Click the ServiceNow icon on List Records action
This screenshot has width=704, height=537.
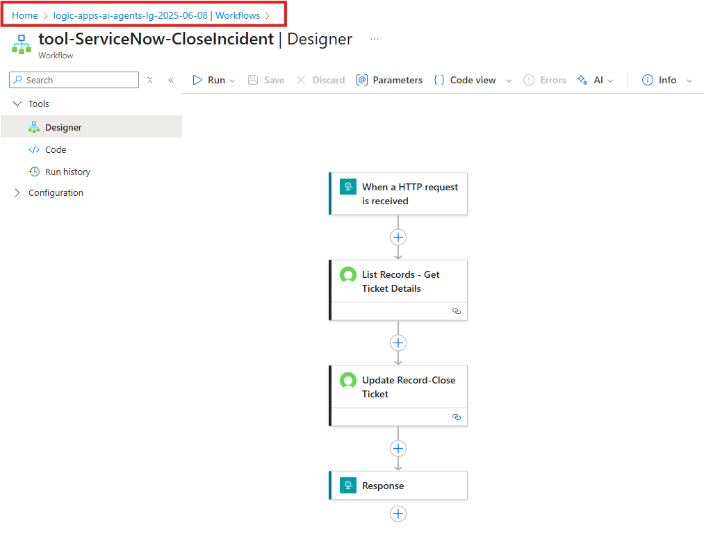click(348, 274)
